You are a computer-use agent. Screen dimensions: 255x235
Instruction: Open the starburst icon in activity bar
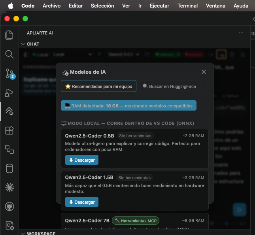pyautogui.click(x=9, y=187)
